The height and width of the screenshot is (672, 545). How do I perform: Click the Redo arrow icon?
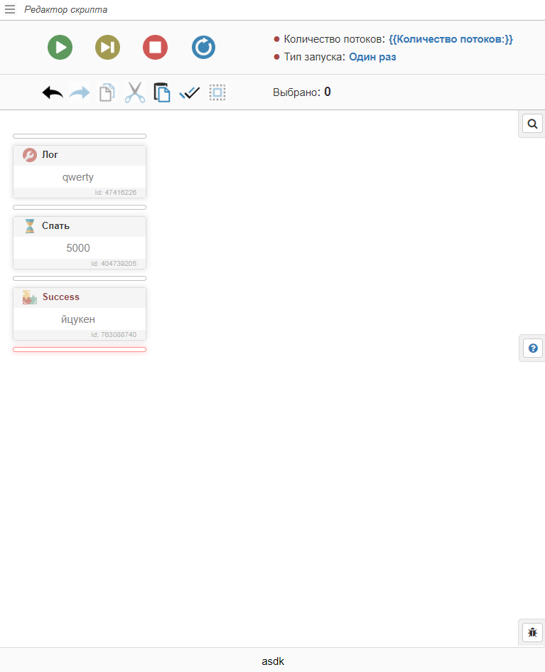(x=80, y=92)
